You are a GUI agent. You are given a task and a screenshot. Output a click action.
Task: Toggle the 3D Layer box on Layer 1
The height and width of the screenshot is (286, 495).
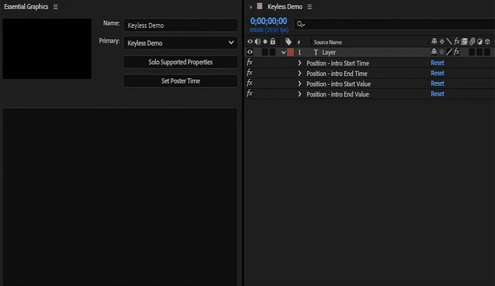(487, 52)
